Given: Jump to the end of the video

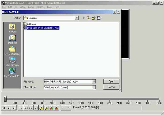Looking at the screenshot, I should 36,108.
